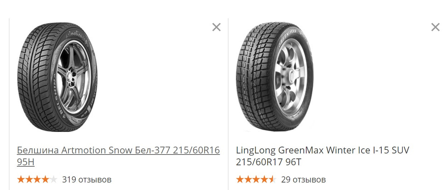447x190 pixels.
Task: Click the 215/60R17 96T line of LingLong title
Action: click(269, 162)
